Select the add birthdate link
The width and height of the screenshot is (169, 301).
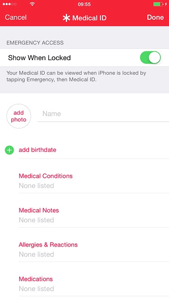coord(38,150)
